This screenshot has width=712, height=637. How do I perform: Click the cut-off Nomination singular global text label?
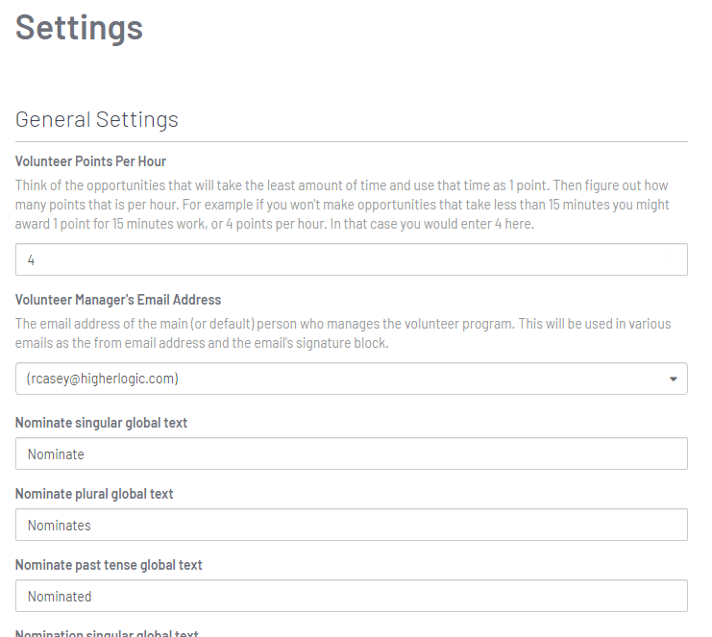click(x=107, y=633)
